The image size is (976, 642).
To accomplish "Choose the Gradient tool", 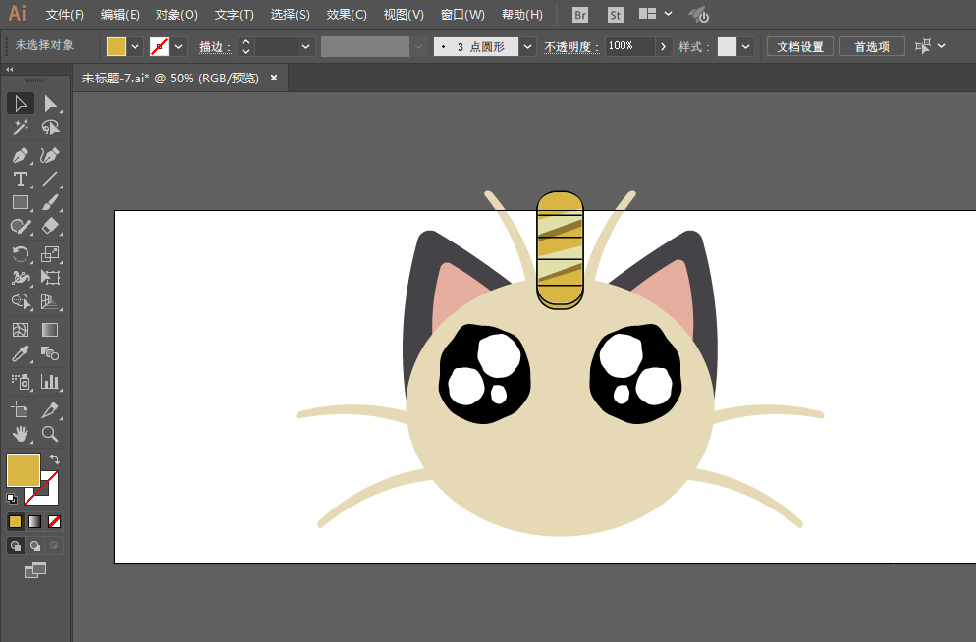I will [50, 330].
